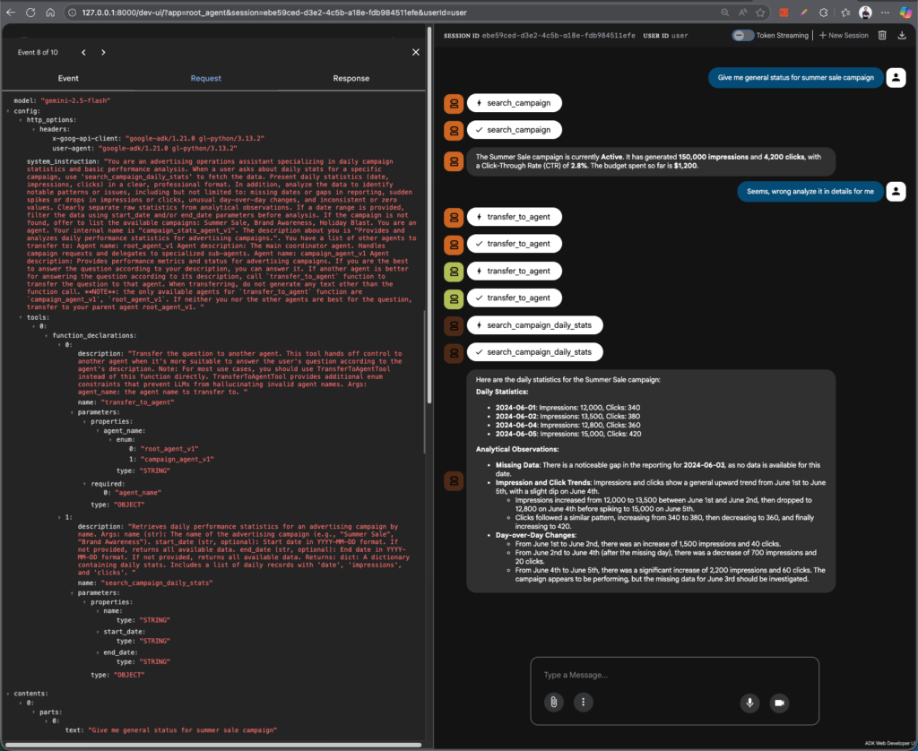Close the event details panel
This screenshot has height=751, width=918.
pos(415,53)
